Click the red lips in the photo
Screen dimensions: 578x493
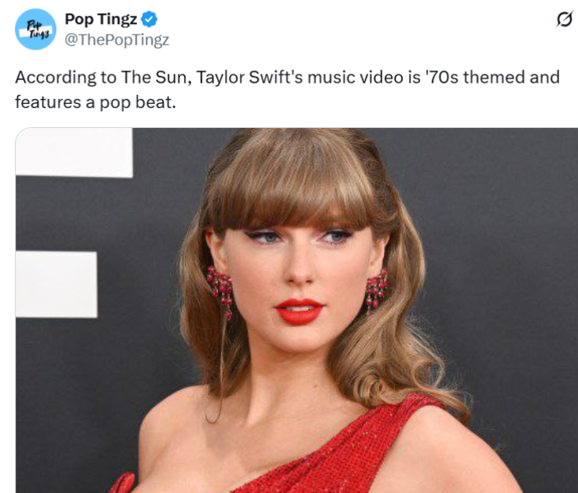[x=299, y=310]
